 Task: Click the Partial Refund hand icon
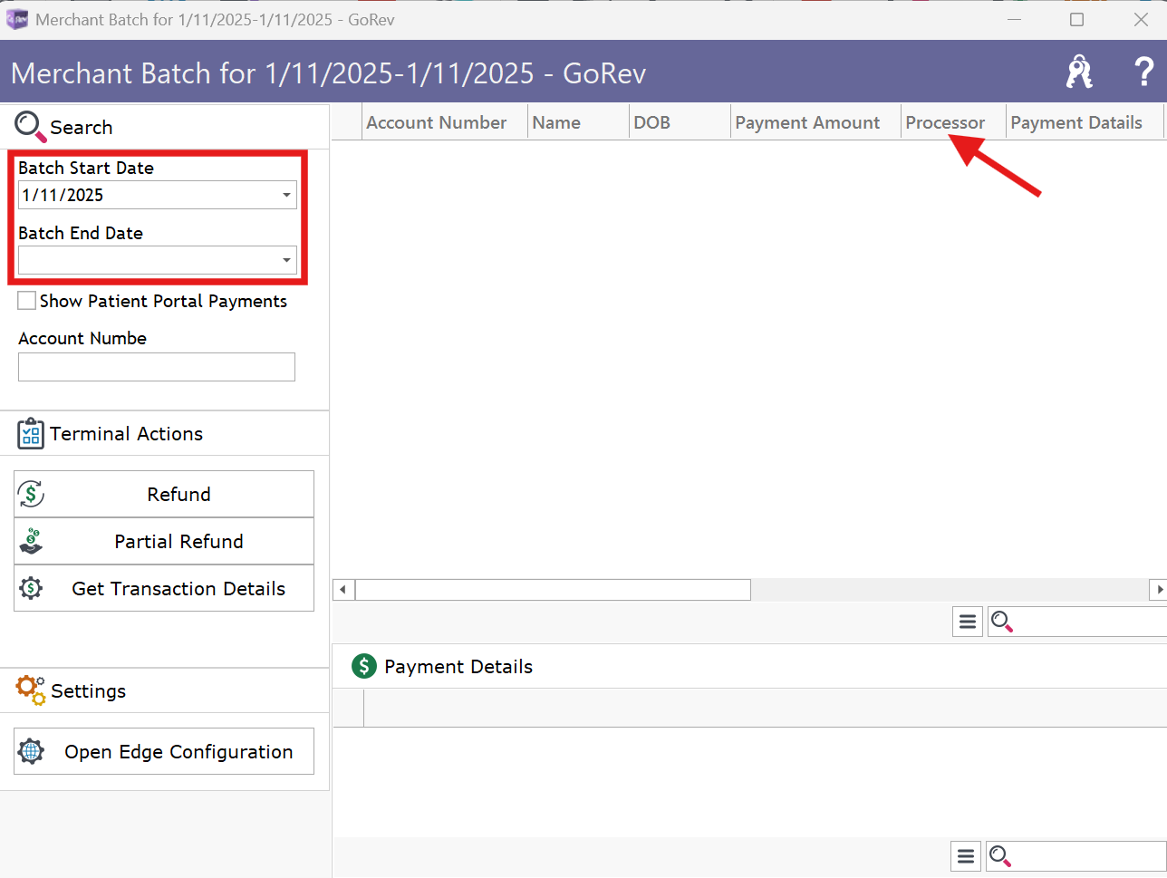point(31,541)
